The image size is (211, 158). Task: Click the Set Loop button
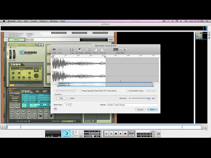click(151, 91)
